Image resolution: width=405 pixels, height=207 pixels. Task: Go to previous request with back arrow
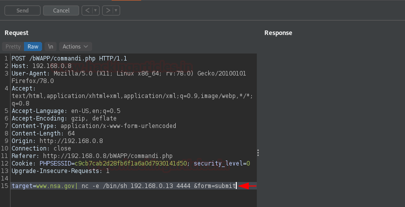88,10
